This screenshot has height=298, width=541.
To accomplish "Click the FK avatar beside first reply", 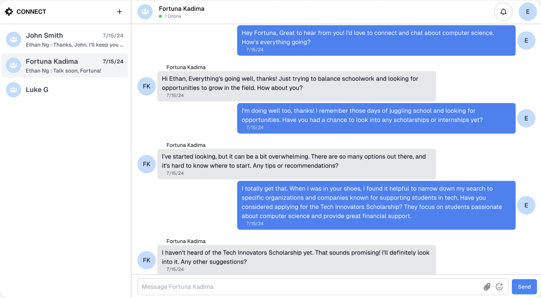I will (x=146, y=86).
